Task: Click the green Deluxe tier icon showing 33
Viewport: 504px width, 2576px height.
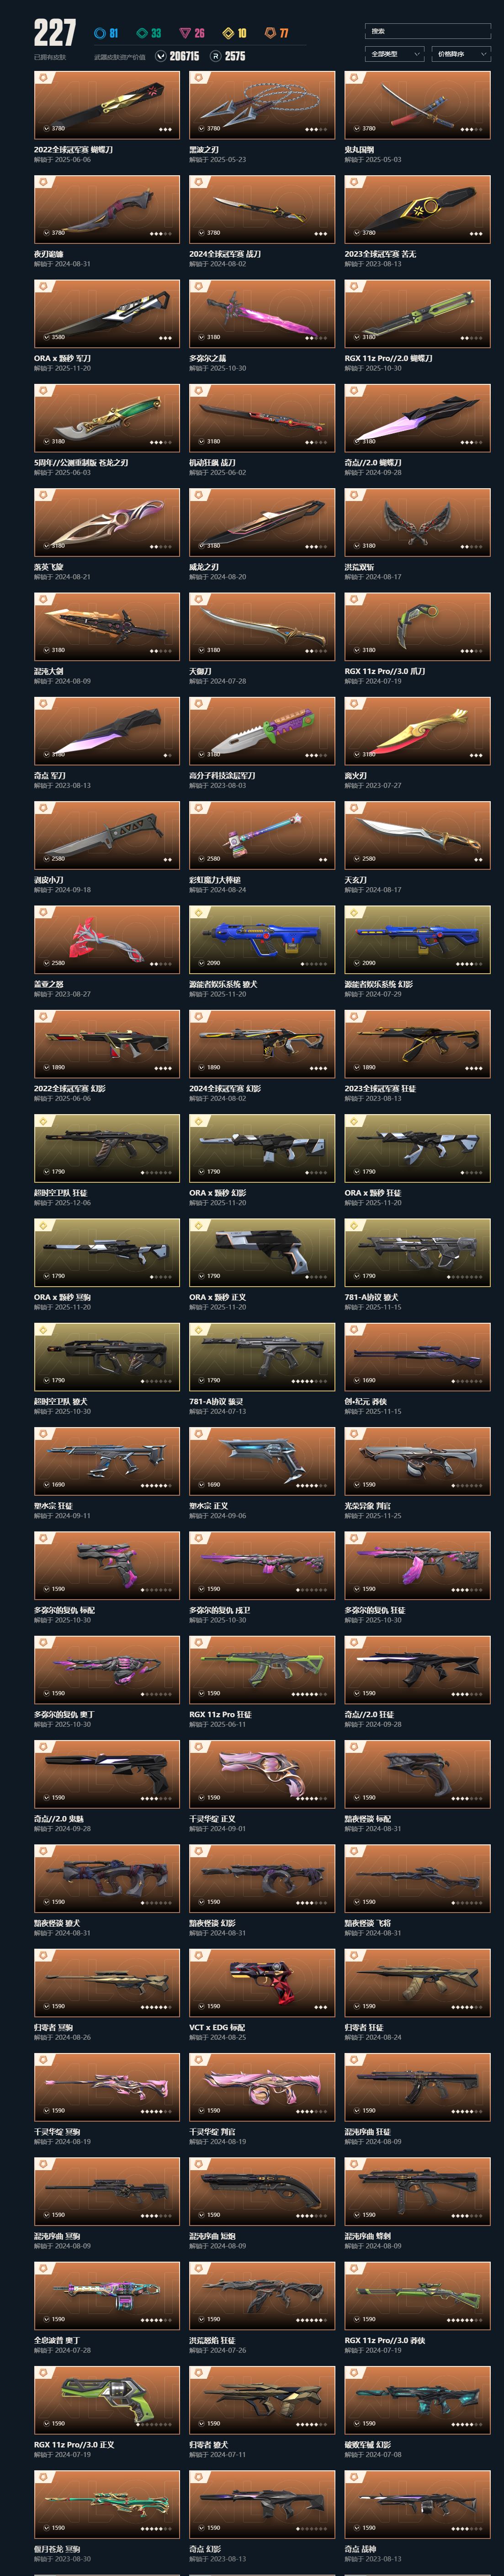Action: coord(142,33)
